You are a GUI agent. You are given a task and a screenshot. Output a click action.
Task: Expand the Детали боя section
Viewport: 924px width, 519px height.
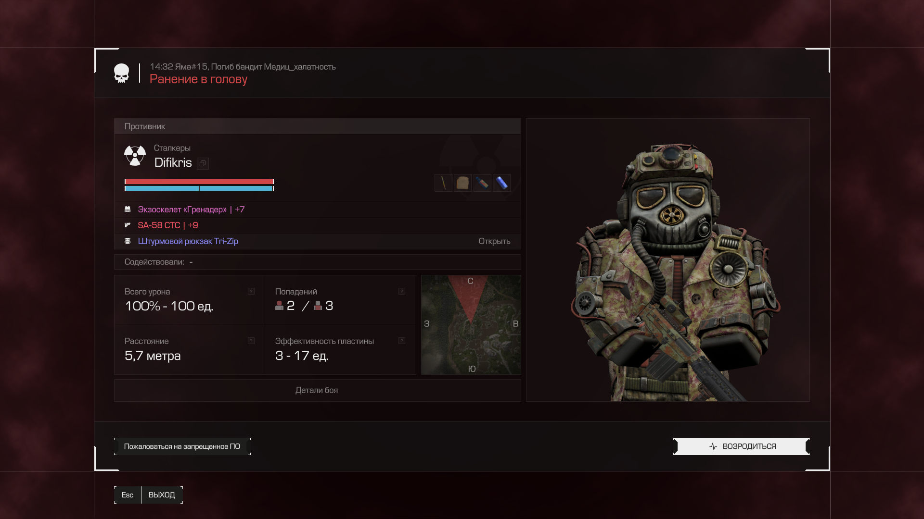[x=317, y=390]
